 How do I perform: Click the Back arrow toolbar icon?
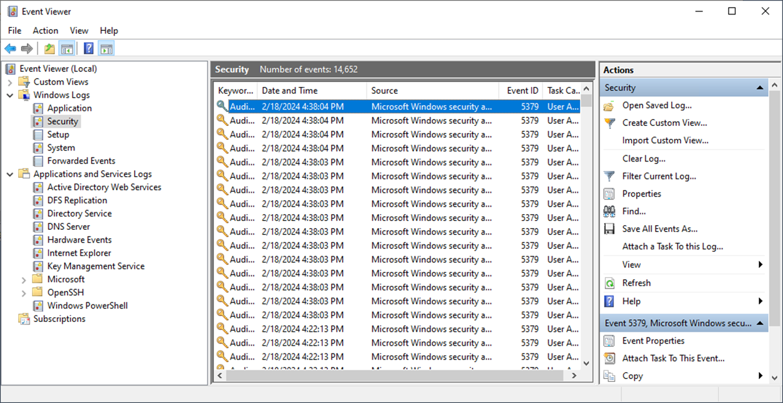10,49
